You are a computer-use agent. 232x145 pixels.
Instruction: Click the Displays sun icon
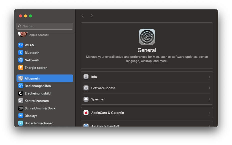coord(21,116)
